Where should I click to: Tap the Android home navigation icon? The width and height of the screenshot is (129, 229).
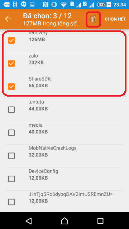coord(64,221)
